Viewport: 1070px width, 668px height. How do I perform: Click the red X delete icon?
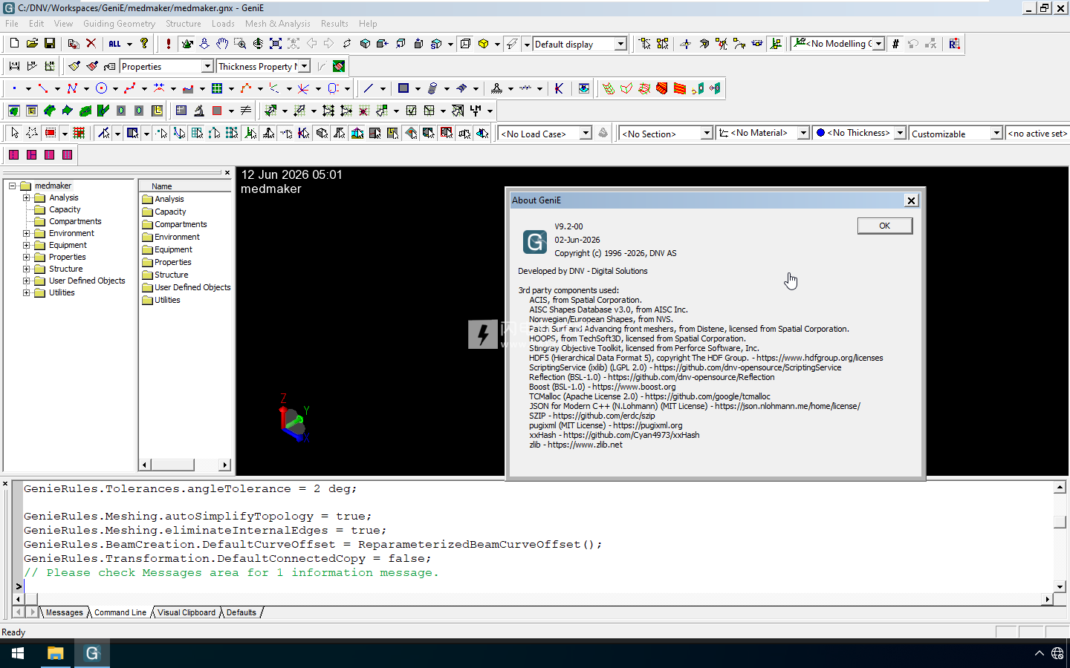point(91,44)
